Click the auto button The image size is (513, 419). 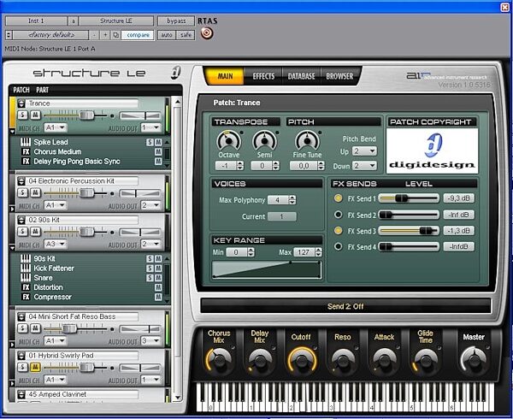pos(167,35)
